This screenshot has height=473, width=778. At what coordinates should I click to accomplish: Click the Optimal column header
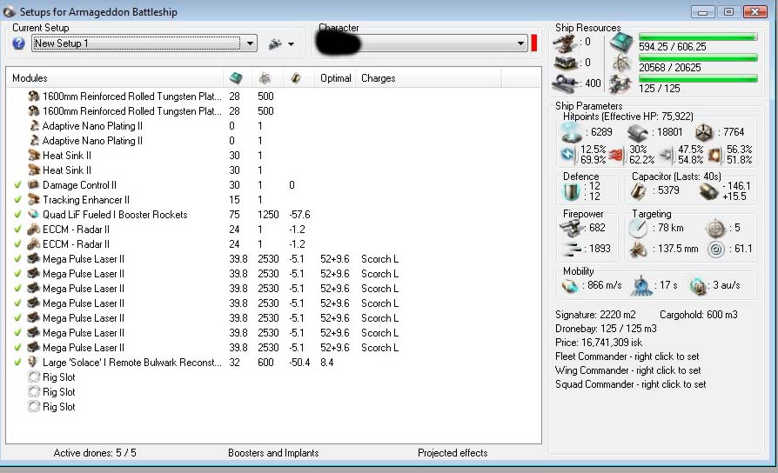tap(335, 78)
